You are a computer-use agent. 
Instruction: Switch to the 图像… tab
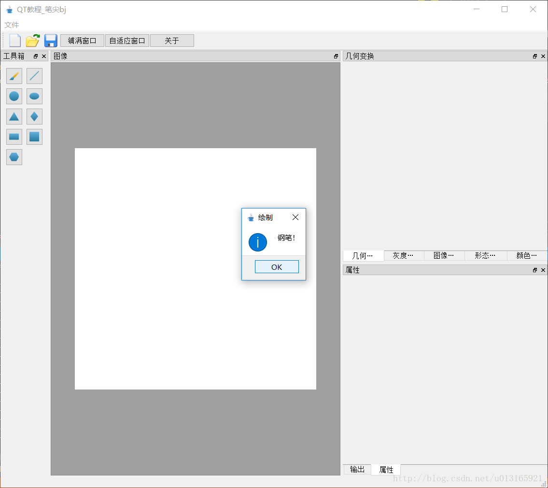click(445, 255)
